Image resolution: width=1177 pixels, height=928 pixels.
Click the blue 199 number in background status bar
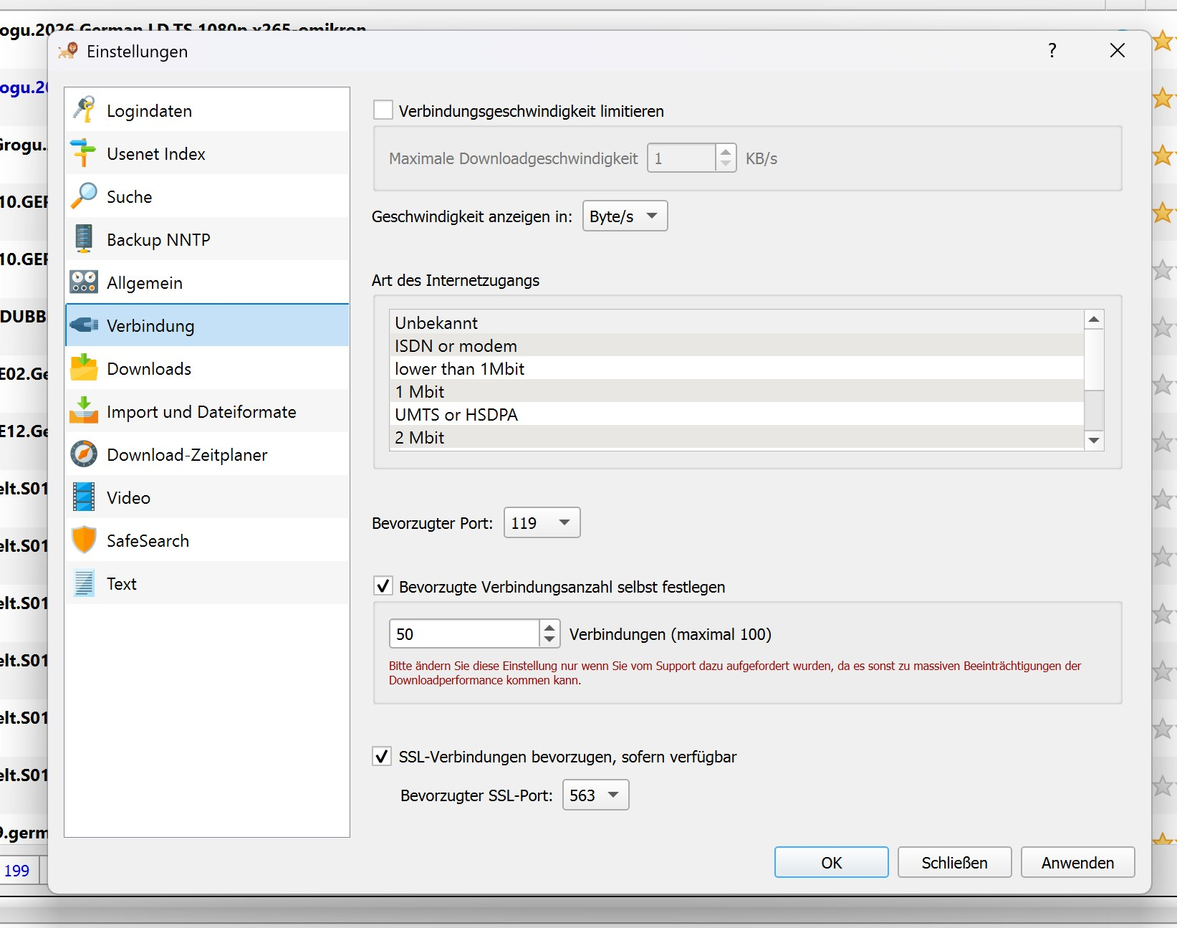16,871
